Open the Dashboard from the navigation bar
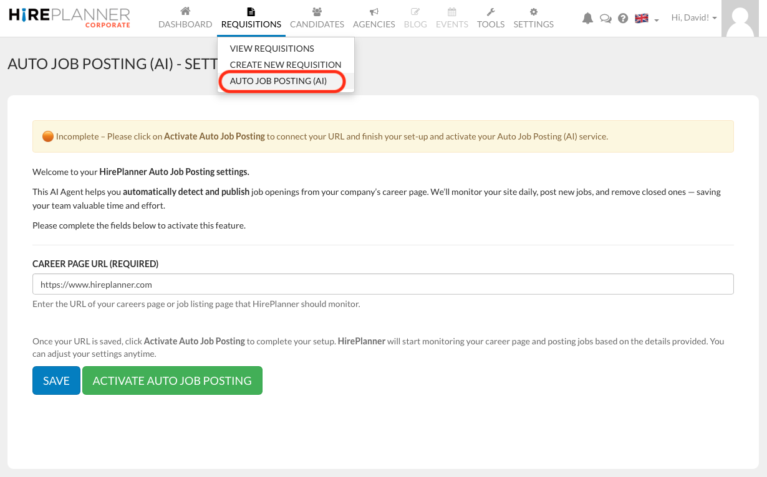 click(x=185, y=17)
